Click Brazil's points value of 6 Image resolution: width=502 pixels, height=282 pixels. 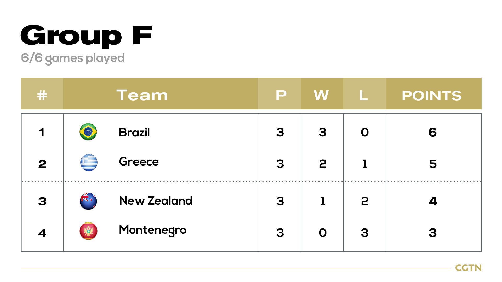pyautogui.click(x=433, y=132)
